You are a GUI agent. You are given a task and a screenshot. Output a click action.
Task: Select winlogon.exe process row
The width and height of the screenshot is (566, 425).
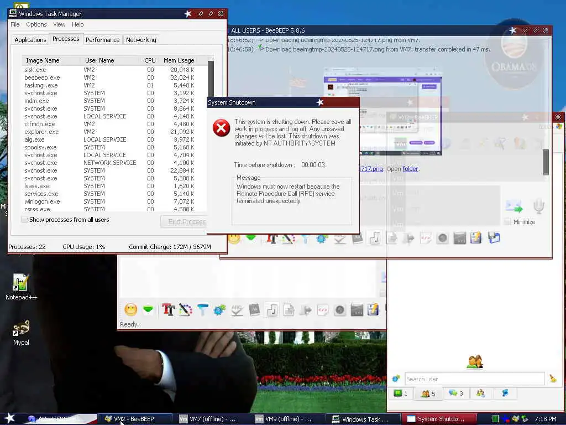pyautogui.click(x=109, y=201)
